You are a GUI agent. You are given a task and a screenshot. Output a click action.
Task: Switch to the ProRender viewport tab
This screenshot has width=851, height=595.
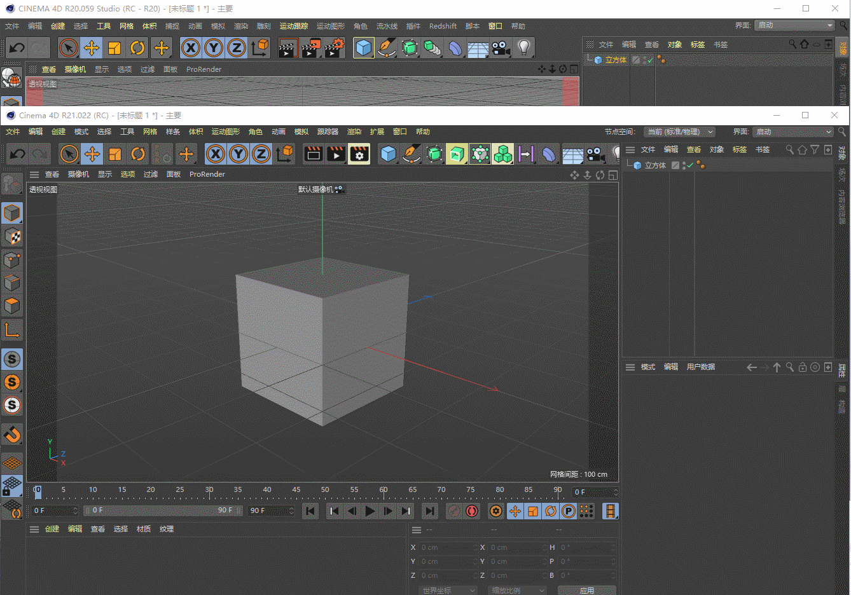click(x=207, y=174)
